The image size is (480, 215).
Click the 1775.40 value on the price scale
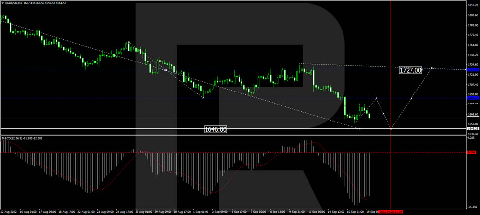pyautogui.click(x=473, y=35)
